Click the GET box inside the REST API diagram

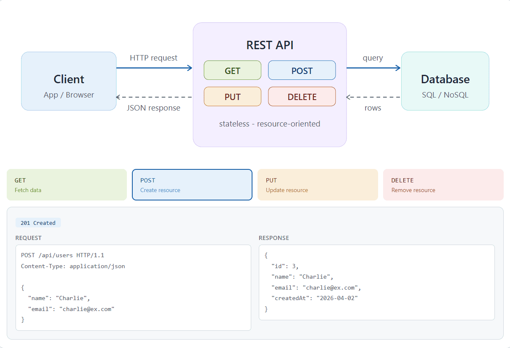tap(232, 70)
